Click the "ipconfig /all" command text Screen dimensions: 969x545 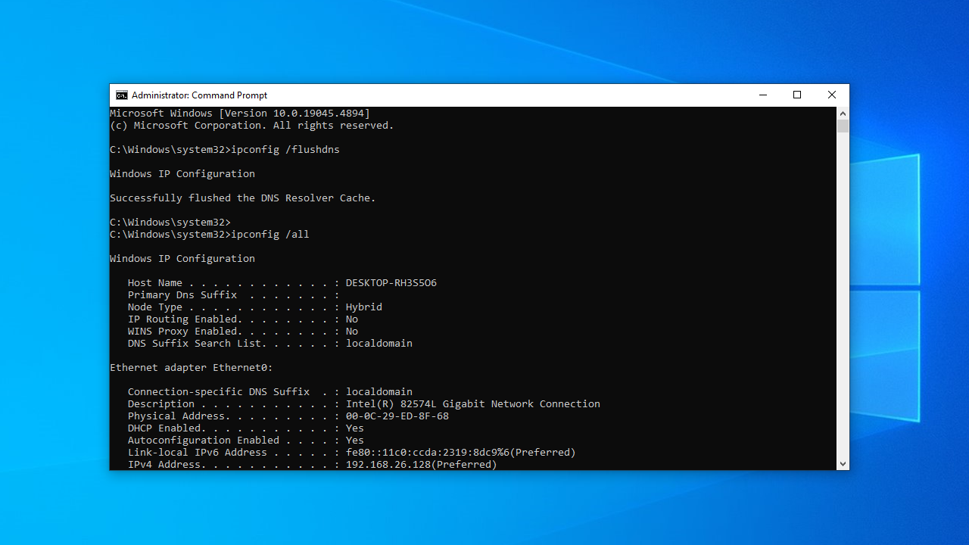click(x=270, y=235)
